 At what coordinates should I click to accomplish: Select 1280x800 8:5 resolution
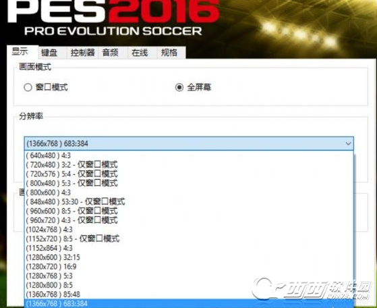point(189,285)
